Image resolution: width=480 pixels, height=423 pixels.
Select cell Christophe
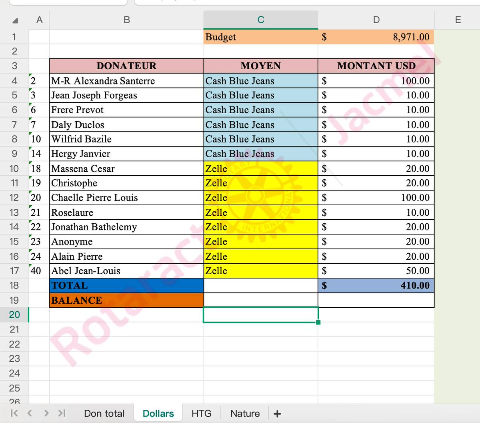click(126, 183)
